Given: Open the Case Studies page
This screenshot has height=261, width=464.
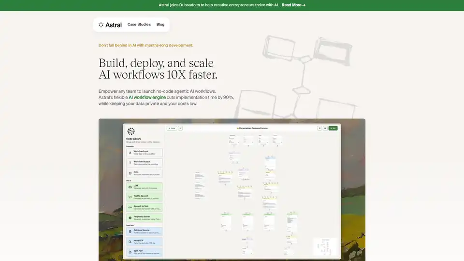Looking at the screenshot, I should (139, 25).
